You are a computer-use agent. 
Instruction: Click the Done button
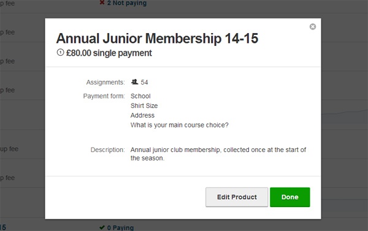coord(290,197)
